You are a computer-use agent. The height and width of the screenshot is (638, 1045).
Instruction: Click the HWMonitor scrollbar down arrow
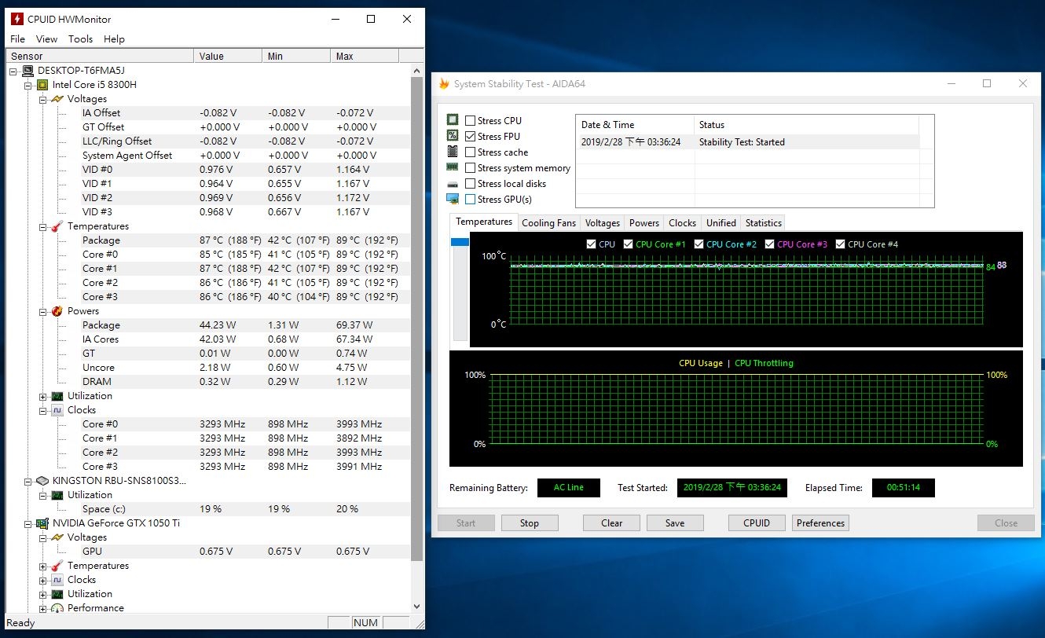pyautogui.click(x=417, y=606)
